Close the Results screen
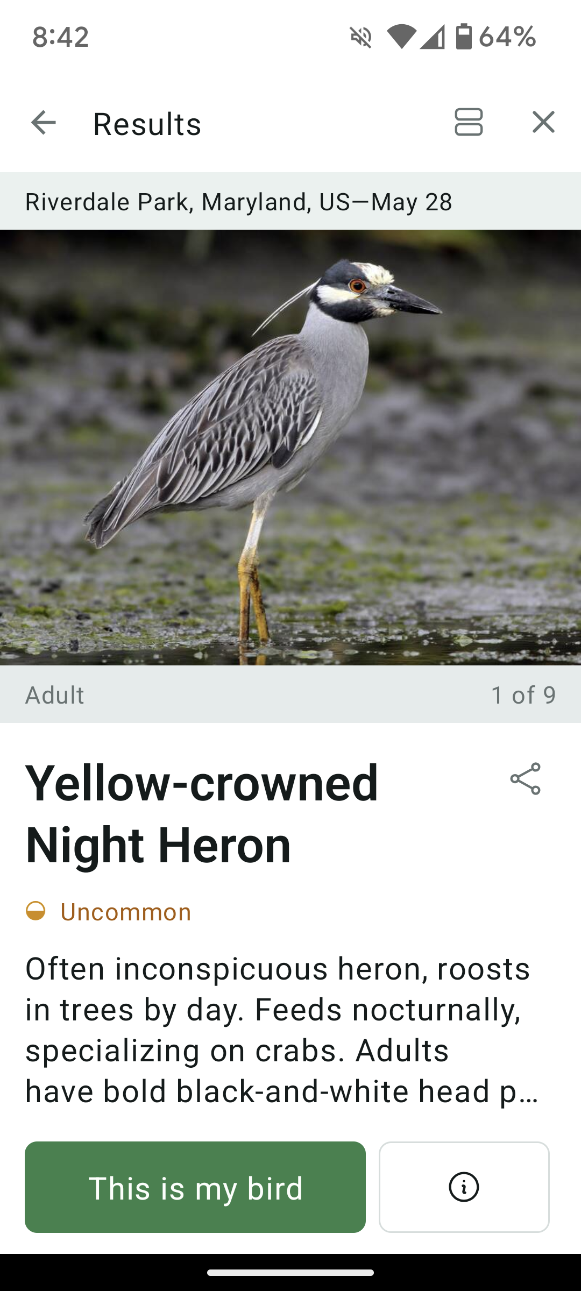 tap(543, 122)
